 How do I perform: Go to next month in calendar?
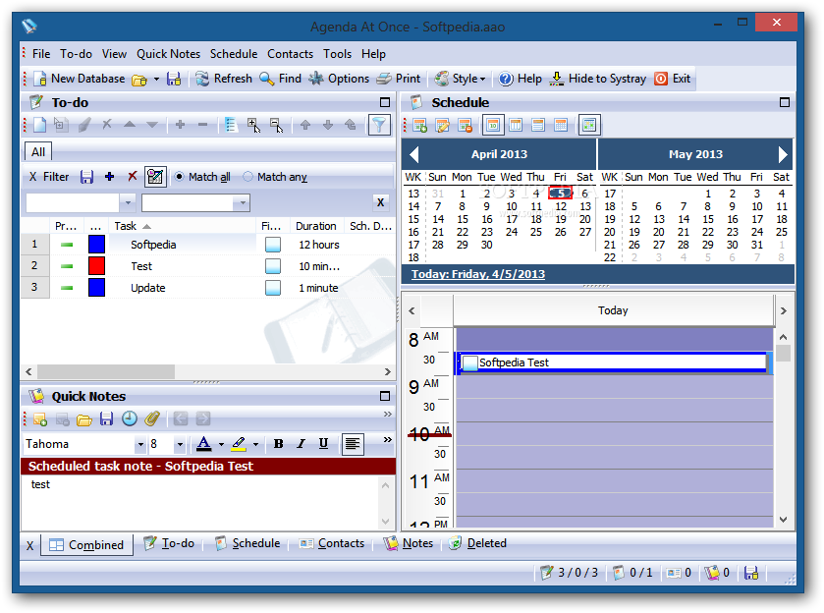click(x=783, y=154)
